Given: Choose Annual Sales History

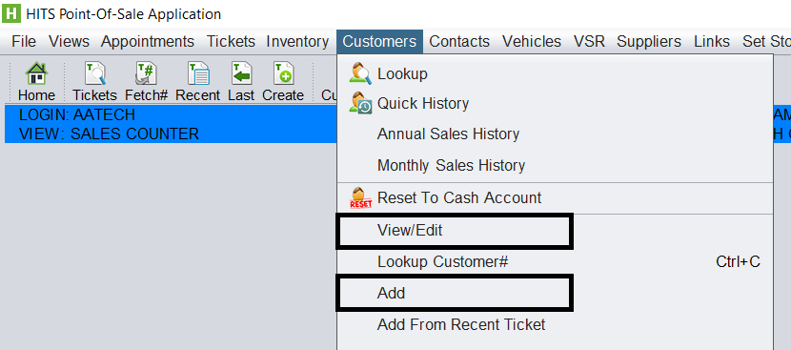Looking at the screenshot, I should (x=555, y=134).
